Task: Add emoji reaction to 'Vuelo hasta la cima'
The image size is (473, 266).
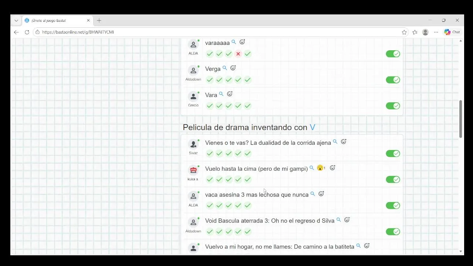Action: click(332, 168)
